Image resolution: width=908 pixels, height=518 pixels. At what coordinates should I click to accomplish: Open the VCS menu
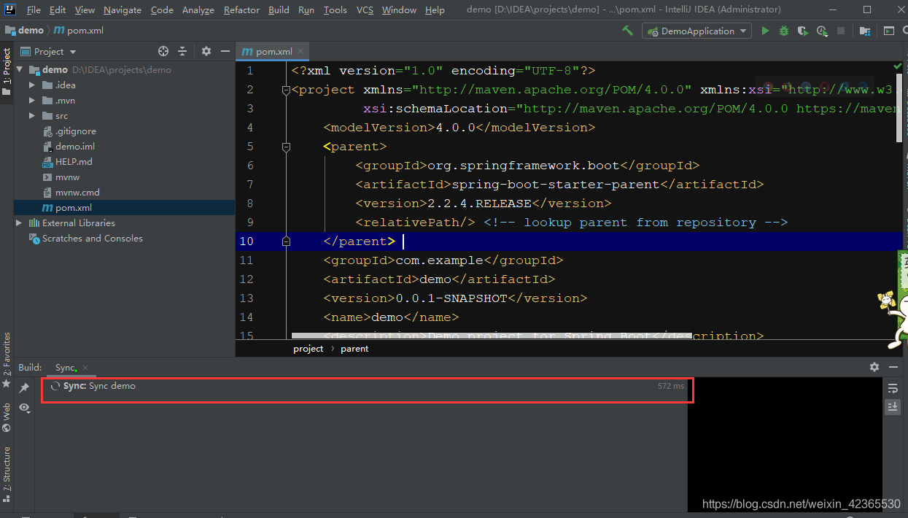coord(365,9)
